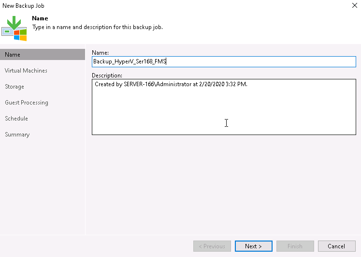Click the disabled Previous button
Image resolution: width=361 pixels, height=257 pixels.
click(x=212, y=246)
